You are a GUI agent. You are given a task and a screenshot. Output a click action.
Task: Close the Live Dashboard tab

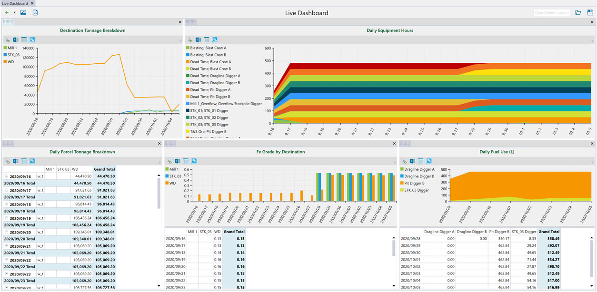pos(32,3)
